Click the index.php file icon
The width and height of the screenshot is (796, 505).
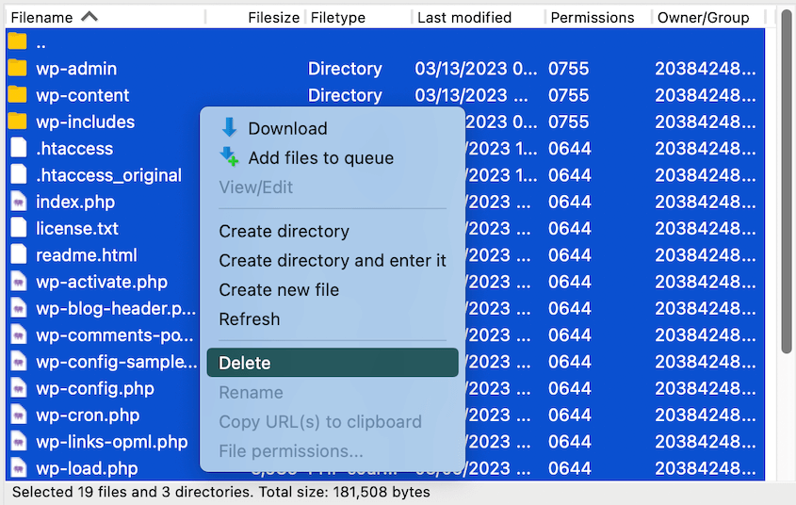(x=19, y=202)
